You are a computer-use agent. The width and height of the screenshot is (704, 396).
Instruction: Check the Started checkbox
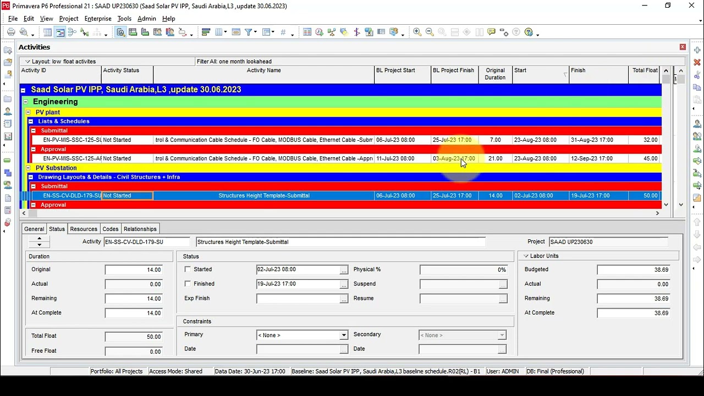[x=188, y=269]
